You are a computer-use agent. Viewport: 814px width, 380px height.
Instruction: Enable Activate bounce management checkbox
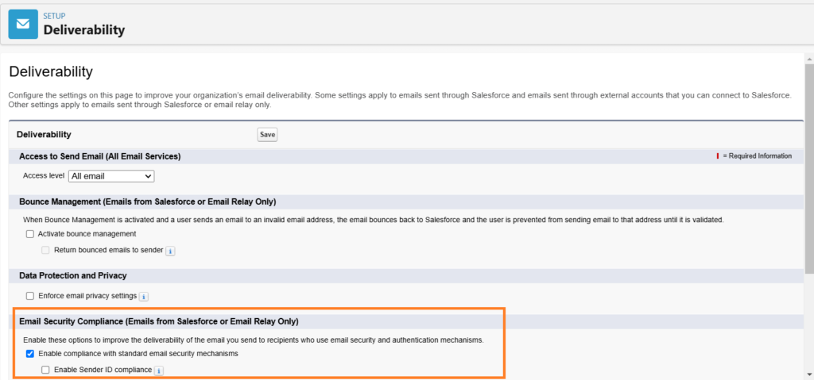pyautogui.click(x=30, y=234)
